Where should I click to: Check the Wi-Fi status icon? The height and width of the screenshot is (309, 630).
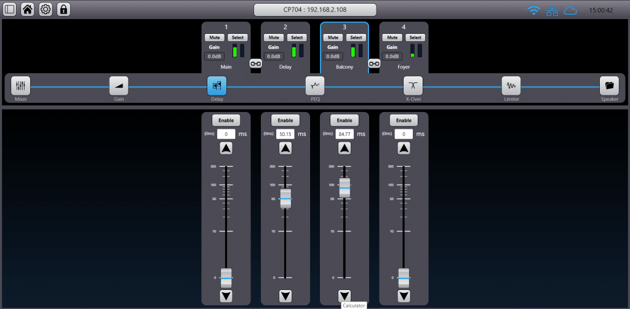[533, 10]
